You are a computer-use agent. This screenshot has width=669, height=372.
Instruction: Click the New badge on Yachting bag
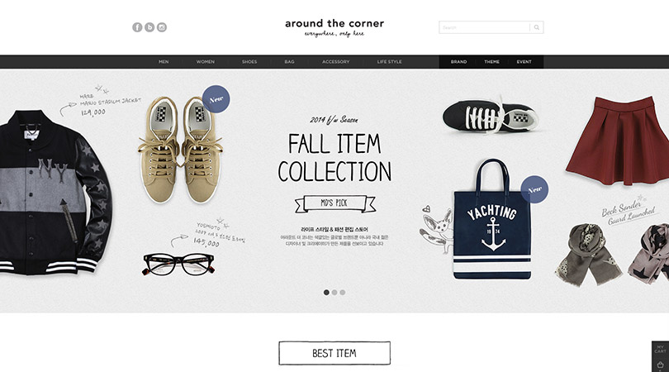click(534, 189)
